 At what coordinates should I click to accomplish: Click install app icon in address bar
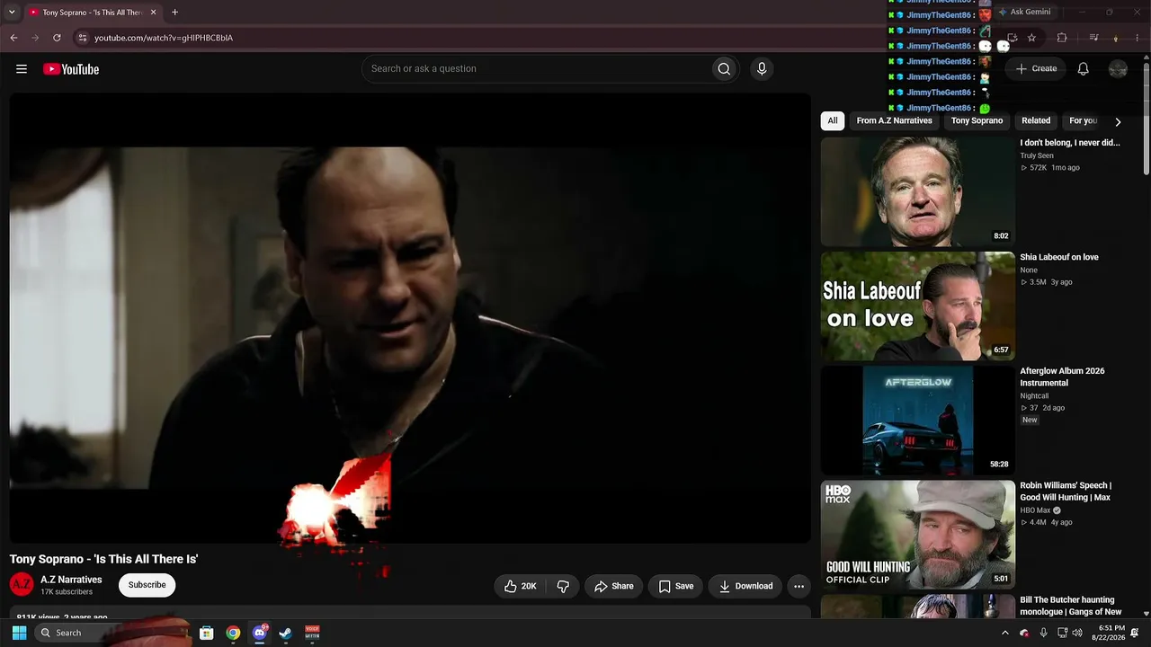click(1012, 38)
